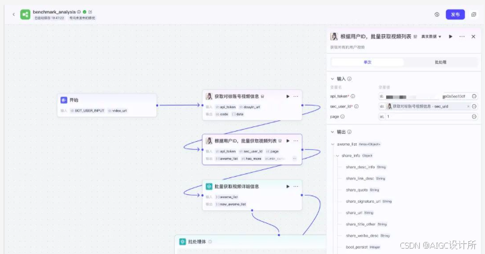Show hidden outputs of 根据用户ID node
Image resolution: width=485 pixels, height=254 pixels.
[x=295, y=159]
